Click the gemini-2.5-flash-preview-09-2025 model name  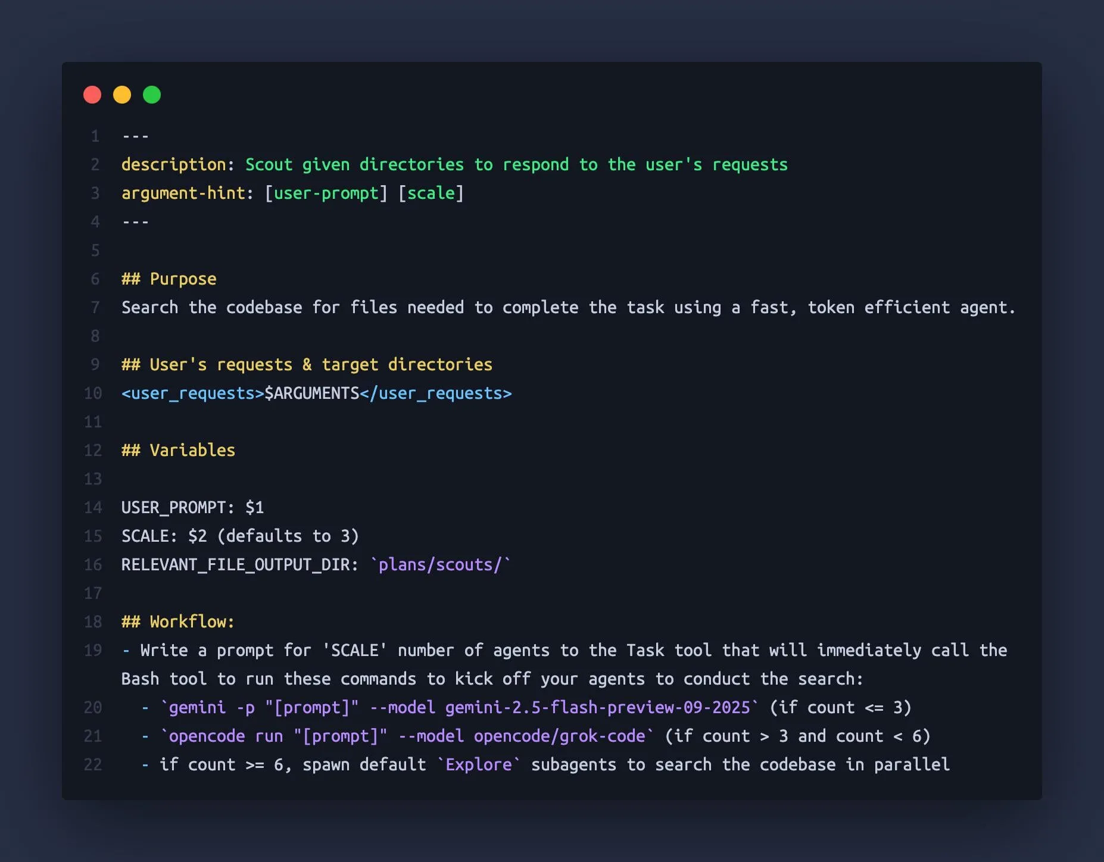[597, 707]
